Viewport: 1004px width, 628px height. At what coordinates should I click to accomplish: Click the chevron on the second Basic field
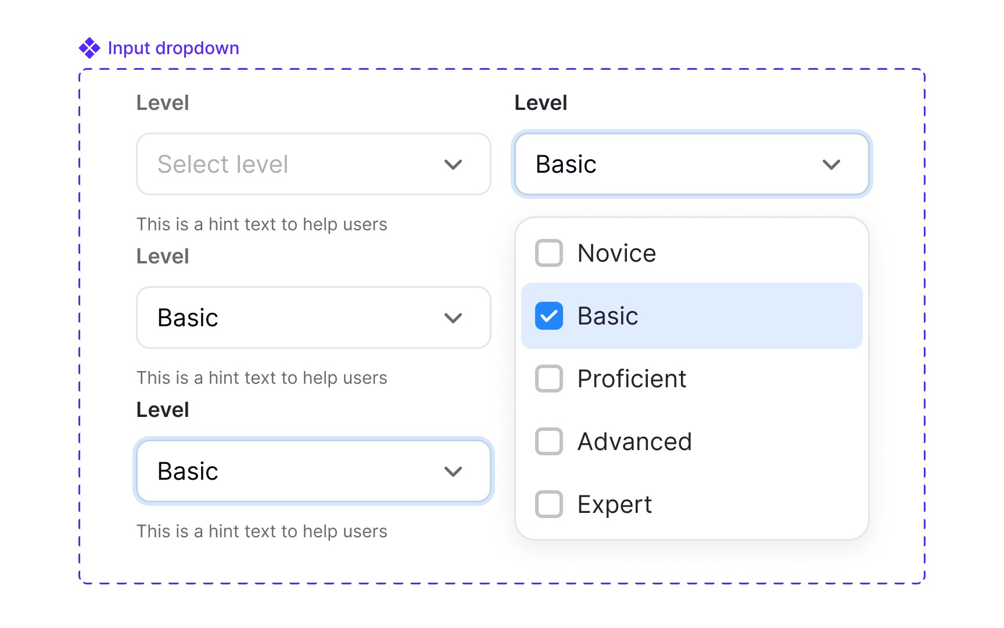(x=453, y=317)
